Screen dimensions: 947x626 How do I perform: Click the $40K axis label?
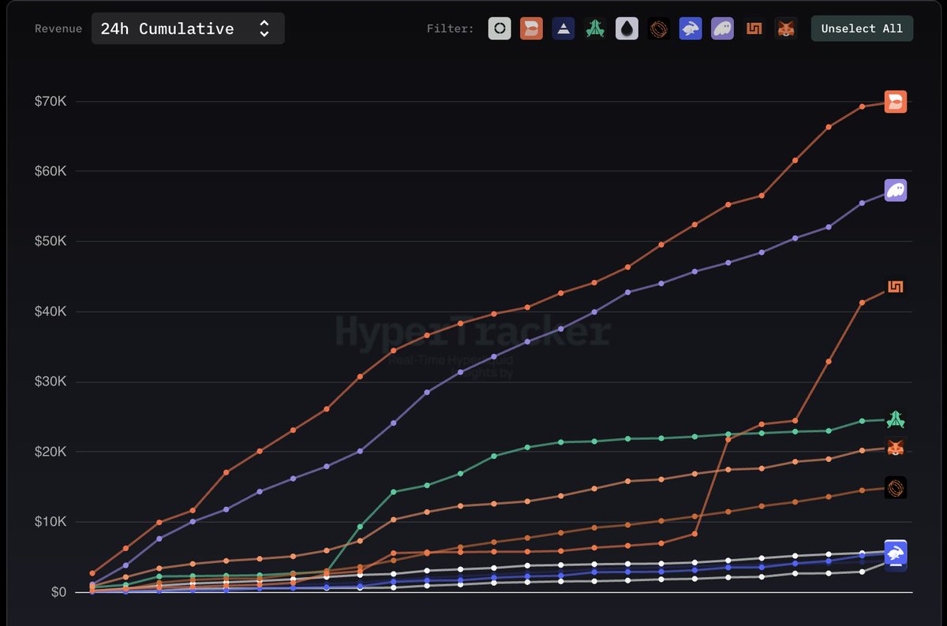[x=49, y=311]
